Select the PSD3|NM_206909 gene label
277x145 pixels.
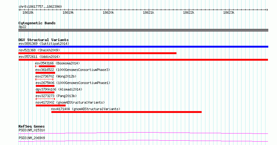32,138
